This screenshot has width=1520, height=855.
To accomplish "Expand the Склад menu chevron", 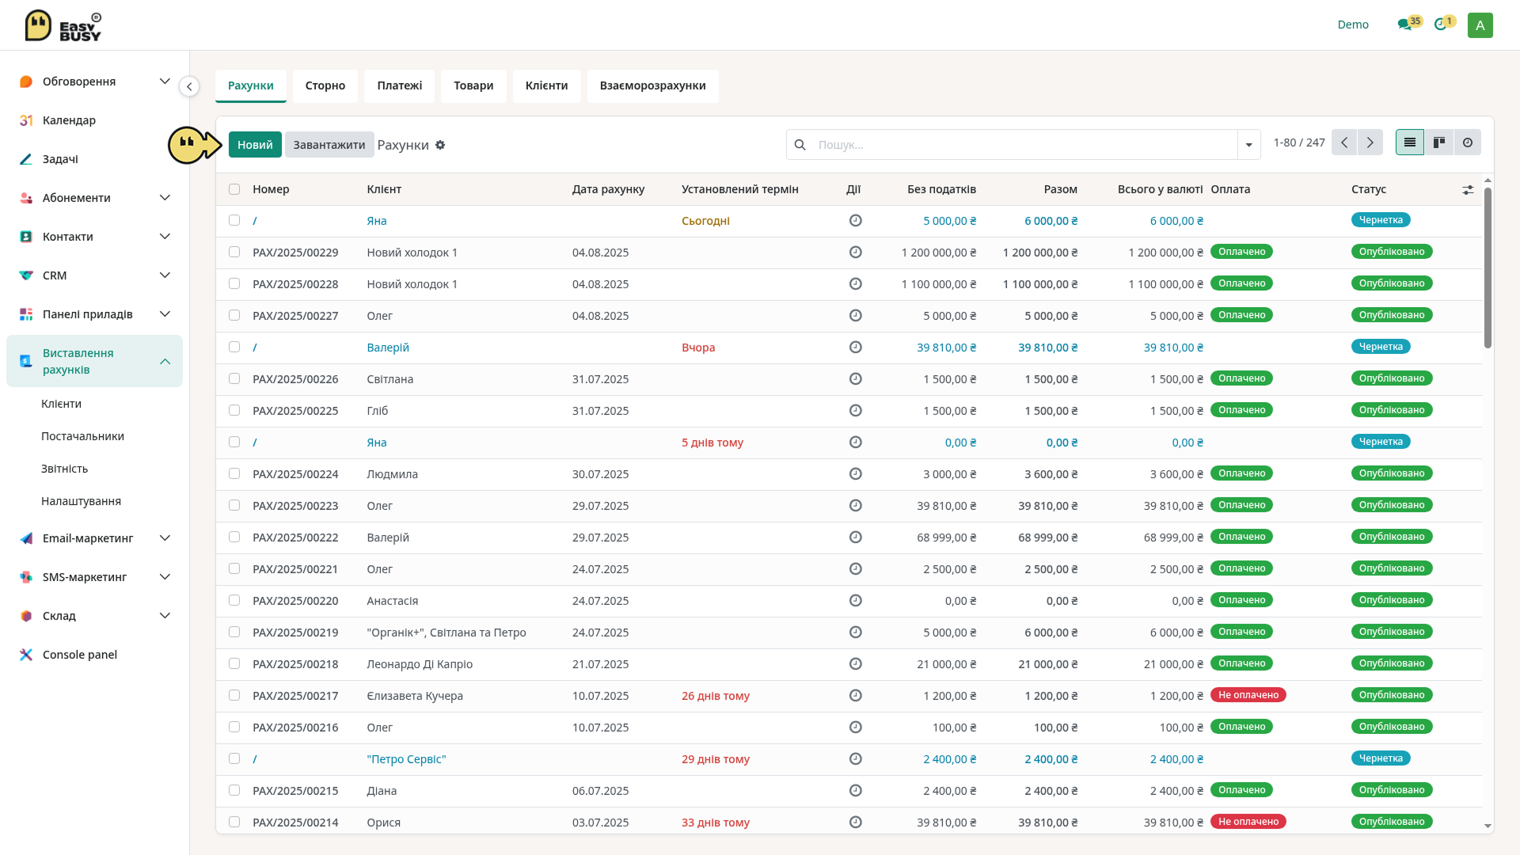I will tap(165, 616).
